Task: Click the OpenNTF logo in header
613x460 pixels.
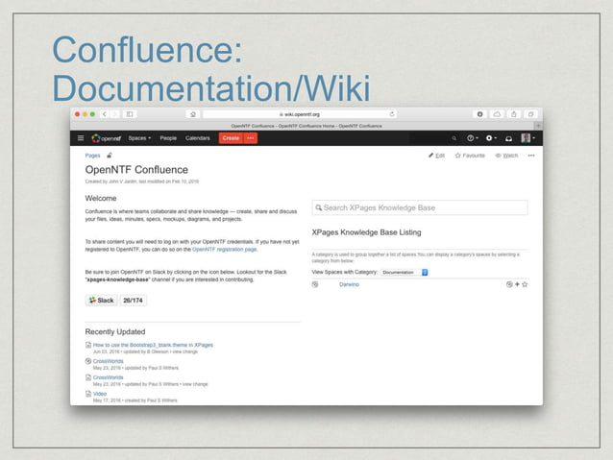Action: click(107, 138)
